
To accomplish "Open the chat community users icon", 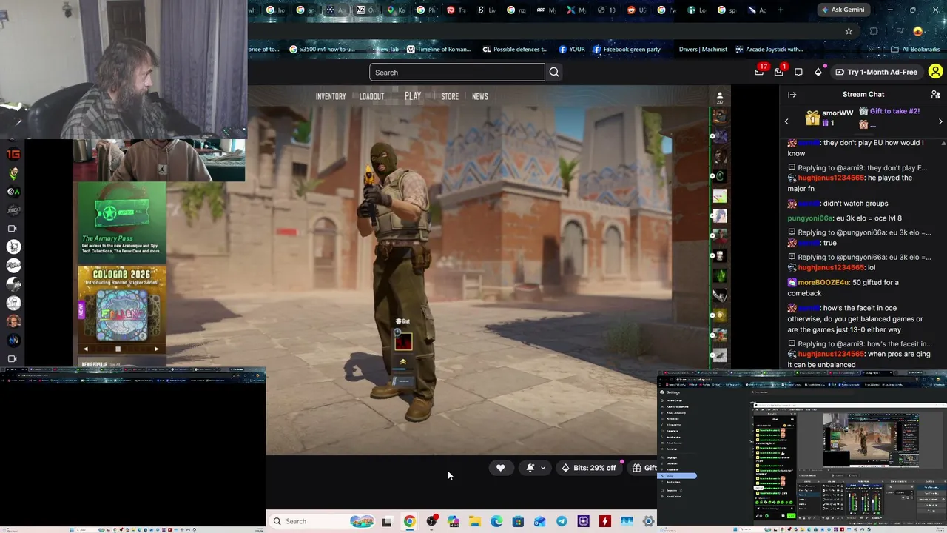I will pos(935,95).
